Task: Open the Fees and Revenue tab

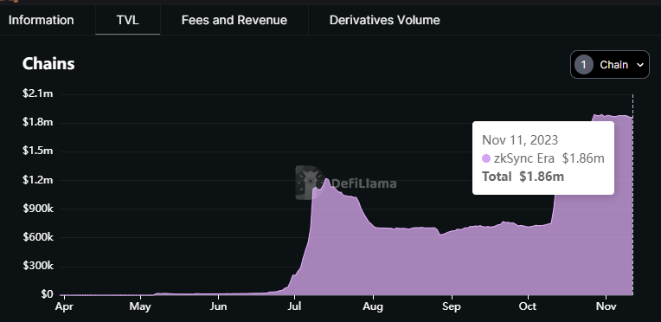Action: [x=234, y=20]
